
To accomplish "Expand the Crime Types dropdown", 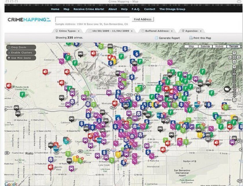I will point(68,31).
